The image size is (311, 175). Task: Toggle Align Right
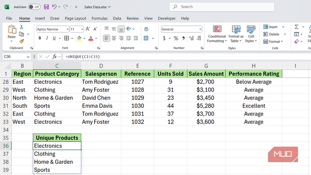click(x=121, y=38)
